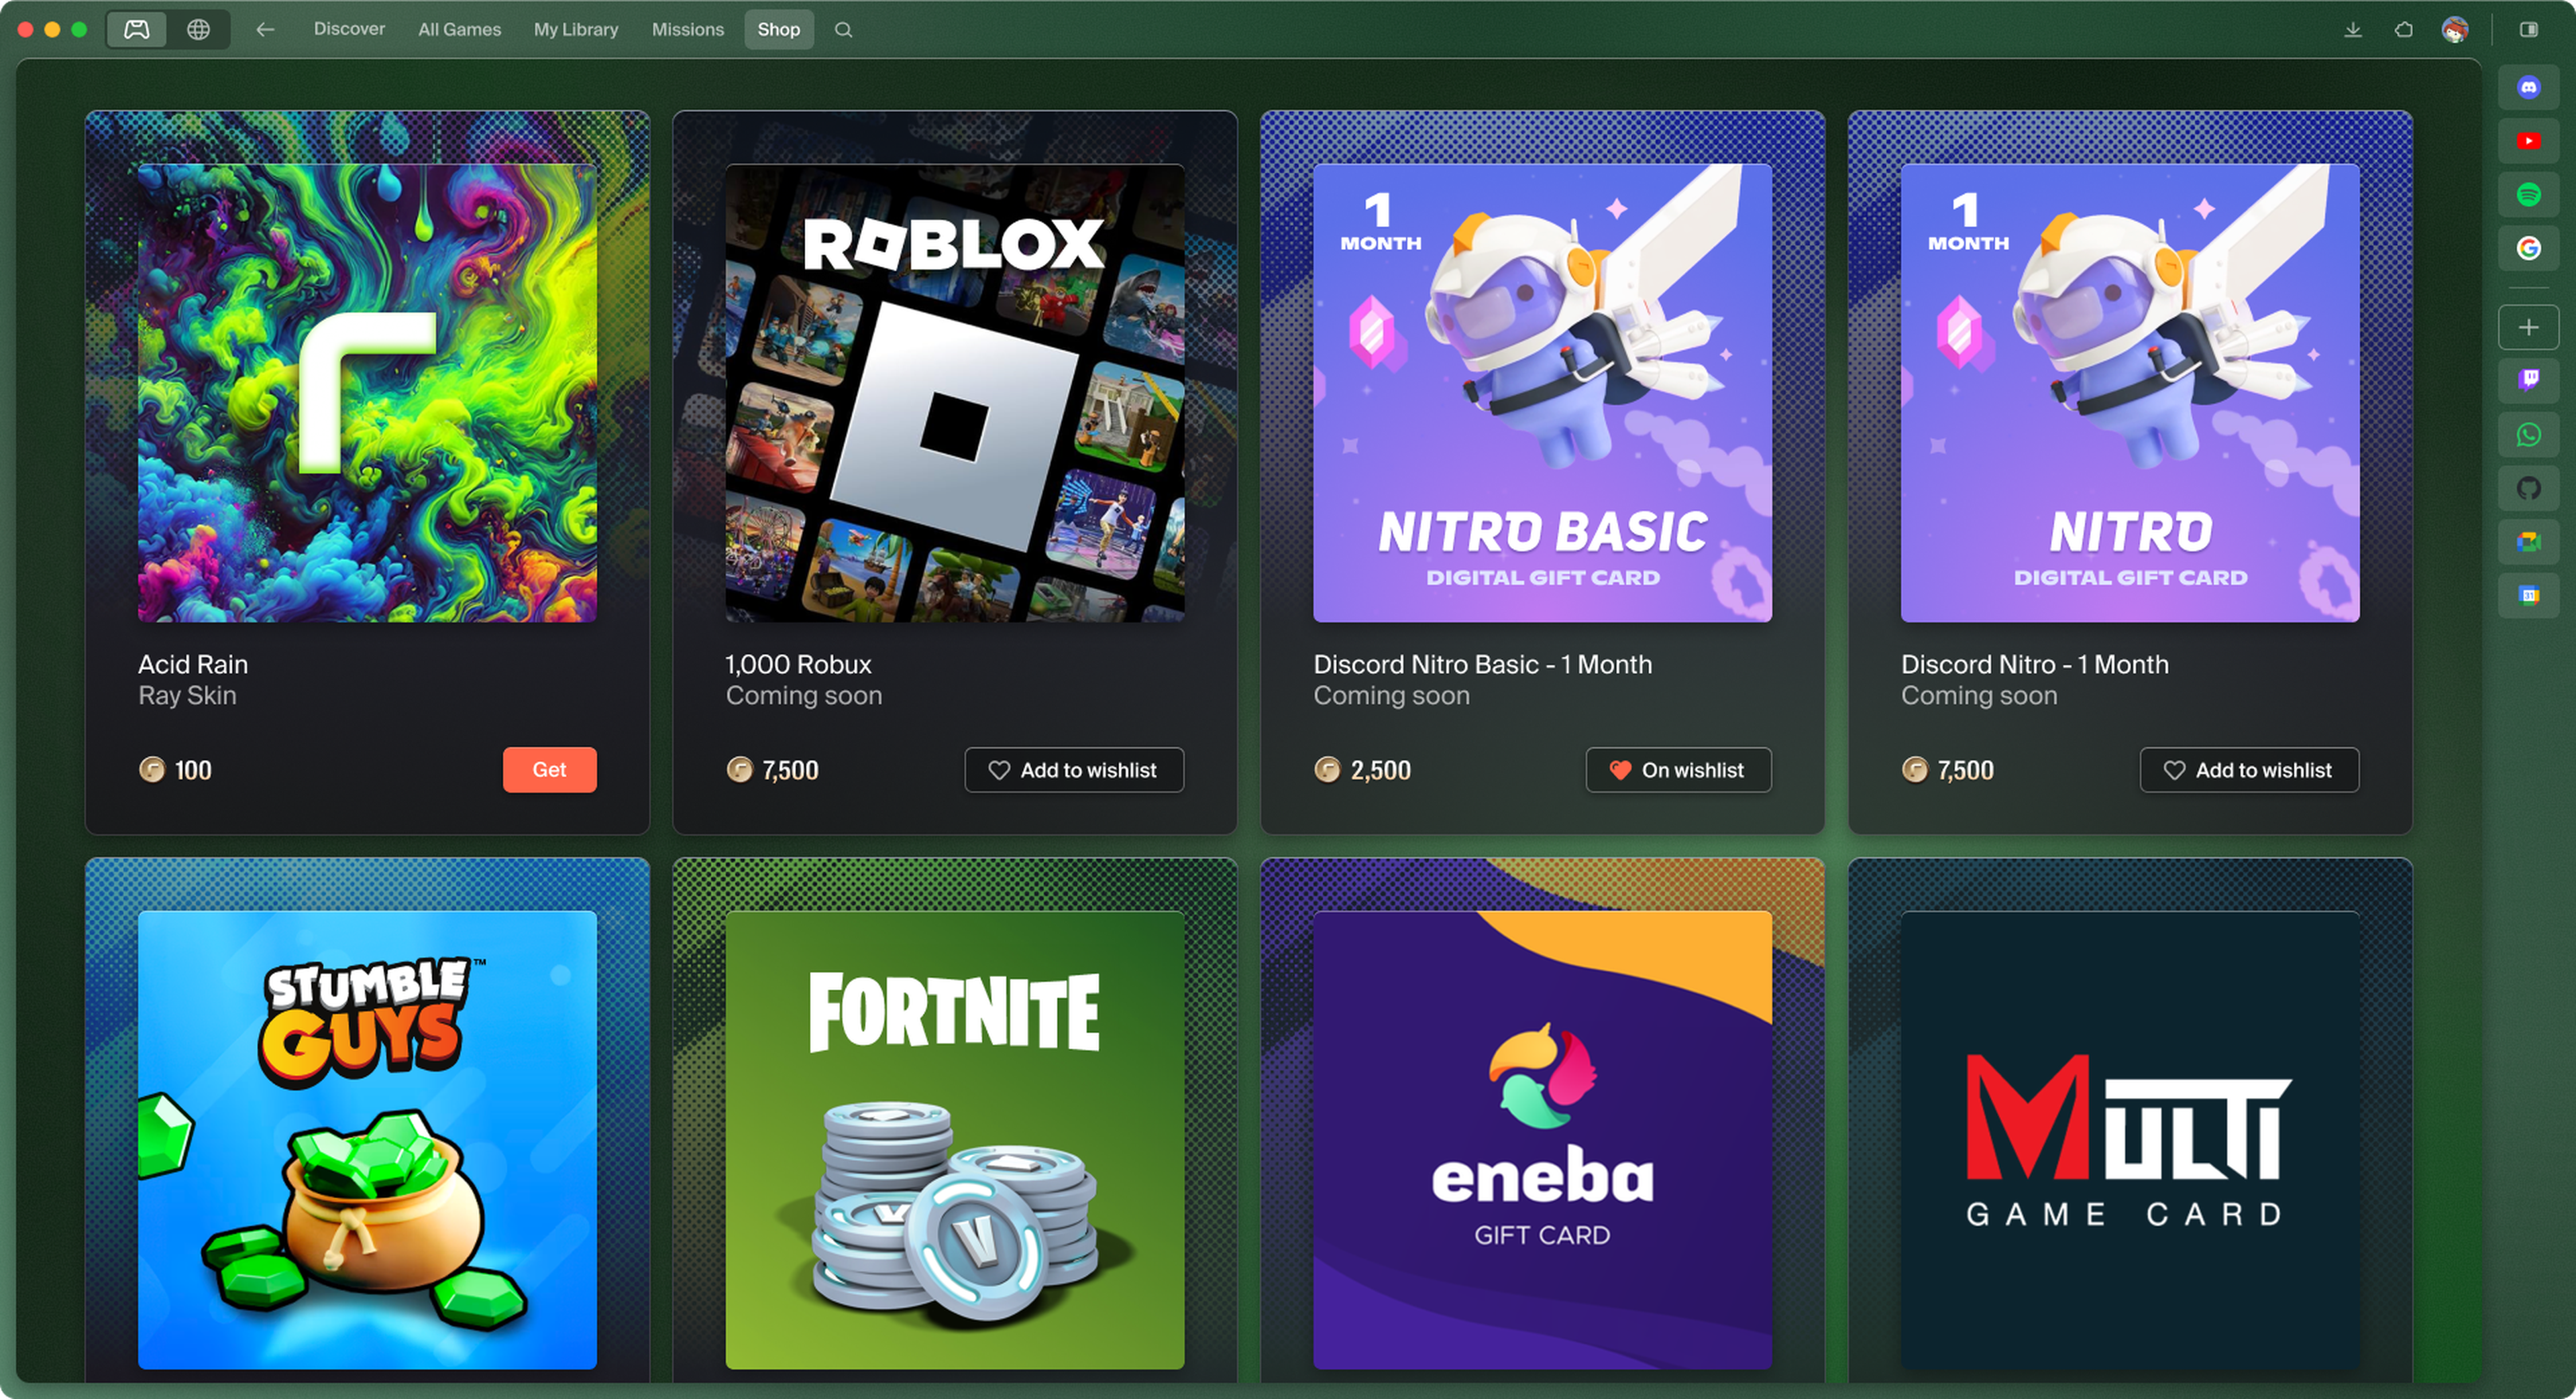Click the 'Discord Nitro - 1 Month' title

coord(2034,664)
